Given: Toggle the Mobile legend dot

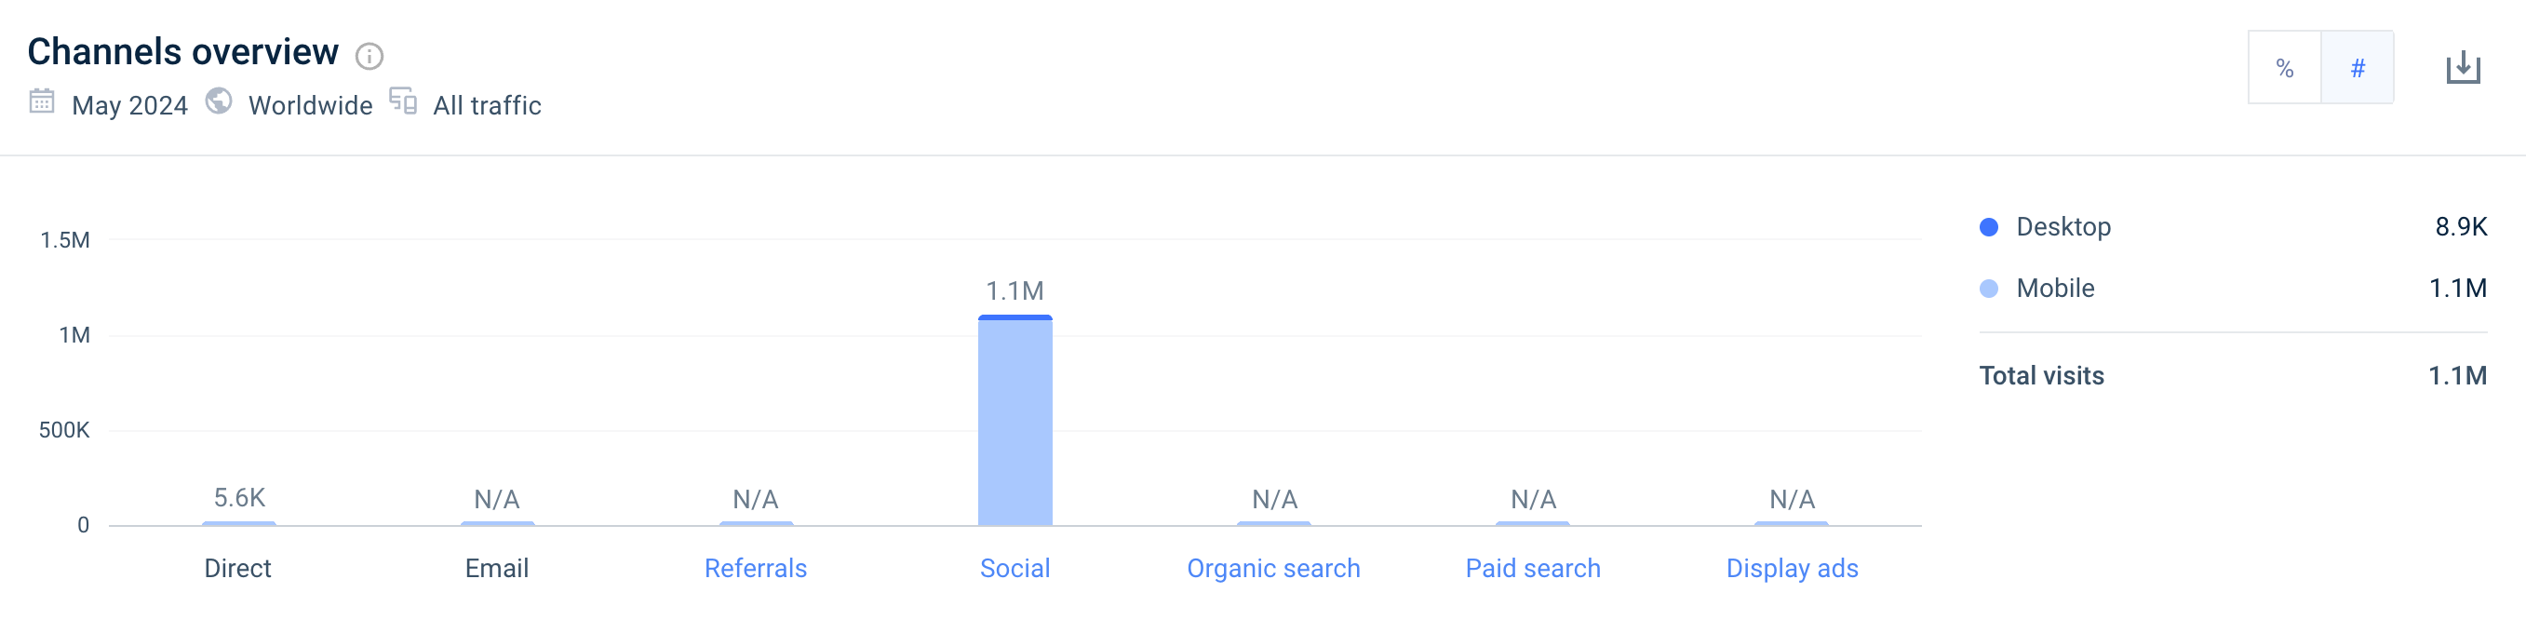Looking at the screenshot, I should click(x=1989, y=289).
